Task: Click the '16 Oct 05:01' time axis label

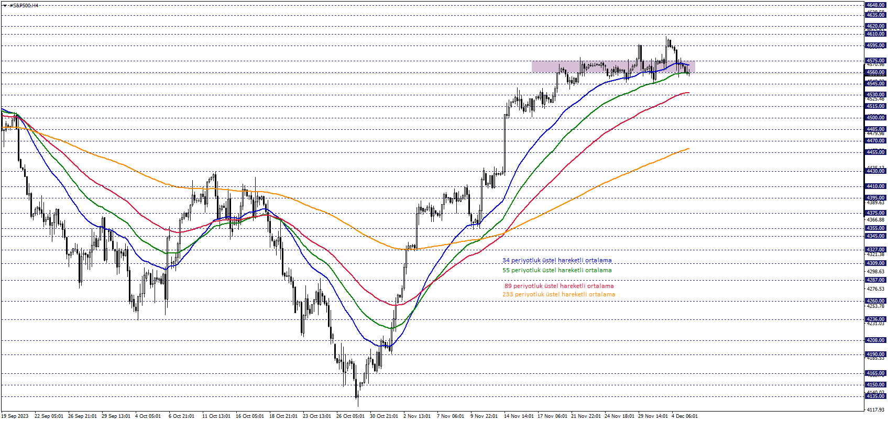Action: tap(250, 416)
